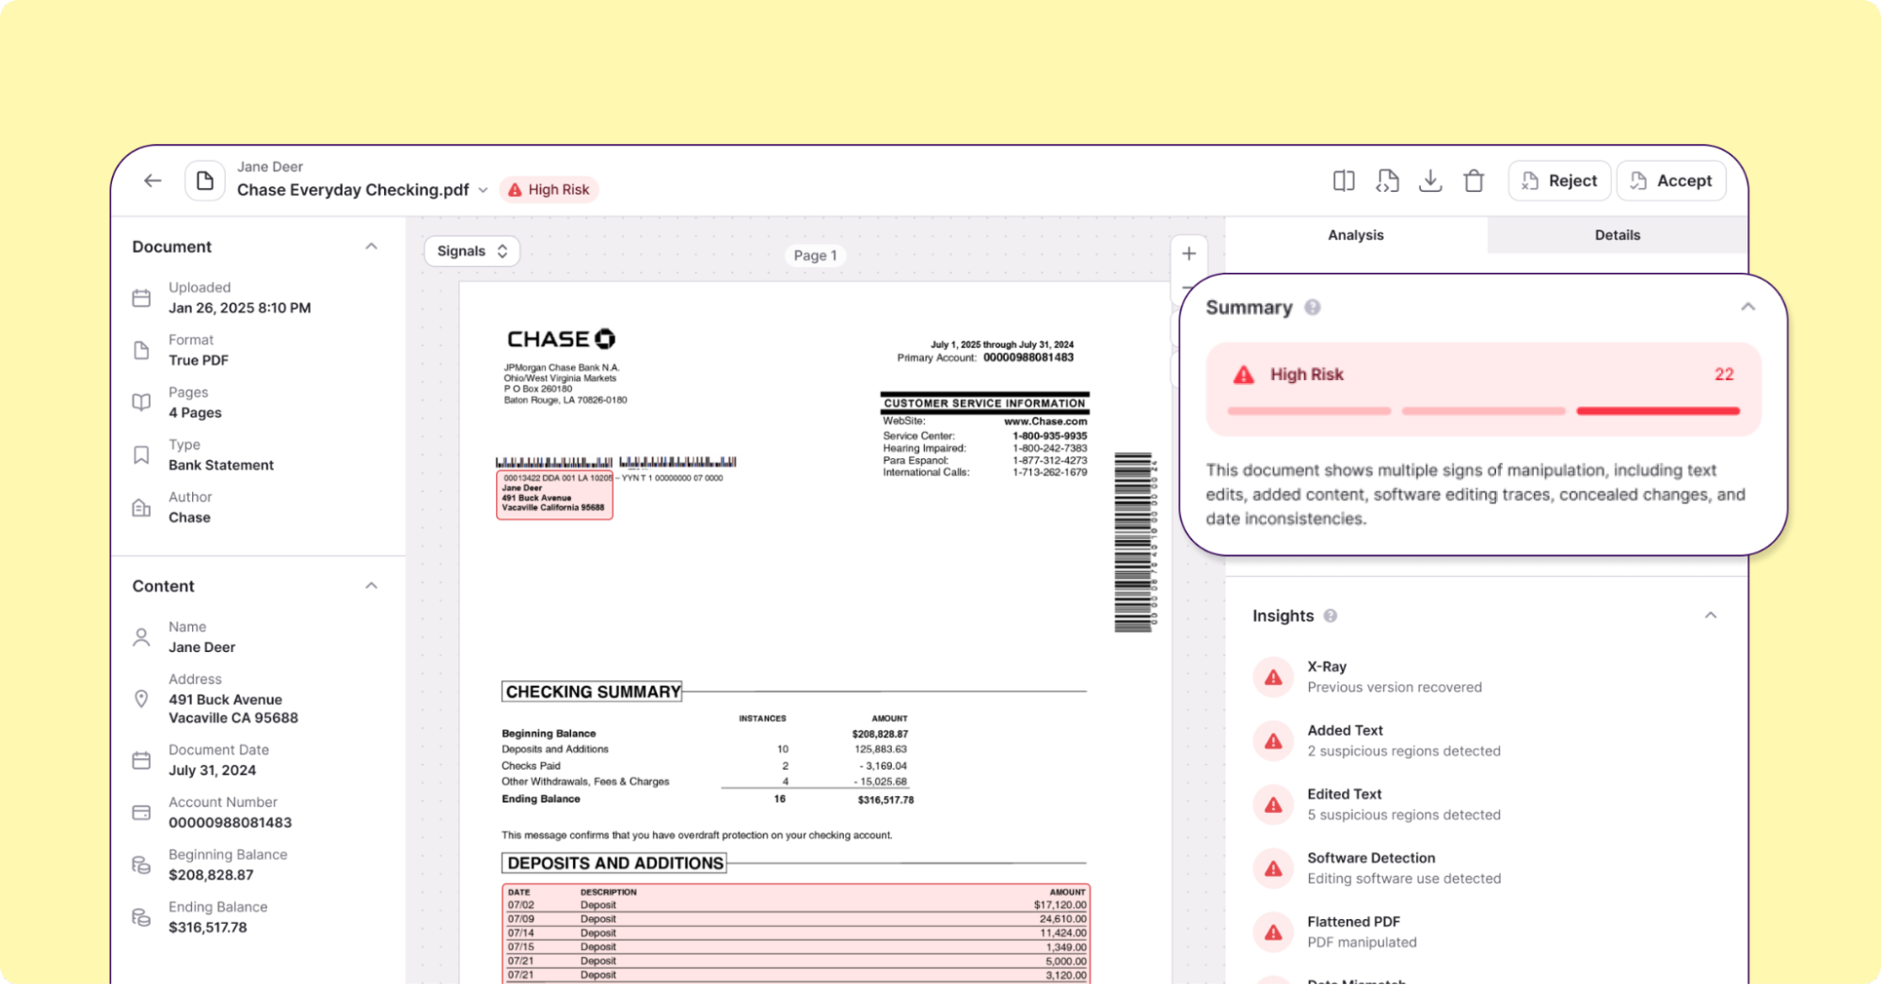Click the DEPOSITS AND ADDITIONS heading
Viewport: 1881px width, 985px height.
pos(614,863)
